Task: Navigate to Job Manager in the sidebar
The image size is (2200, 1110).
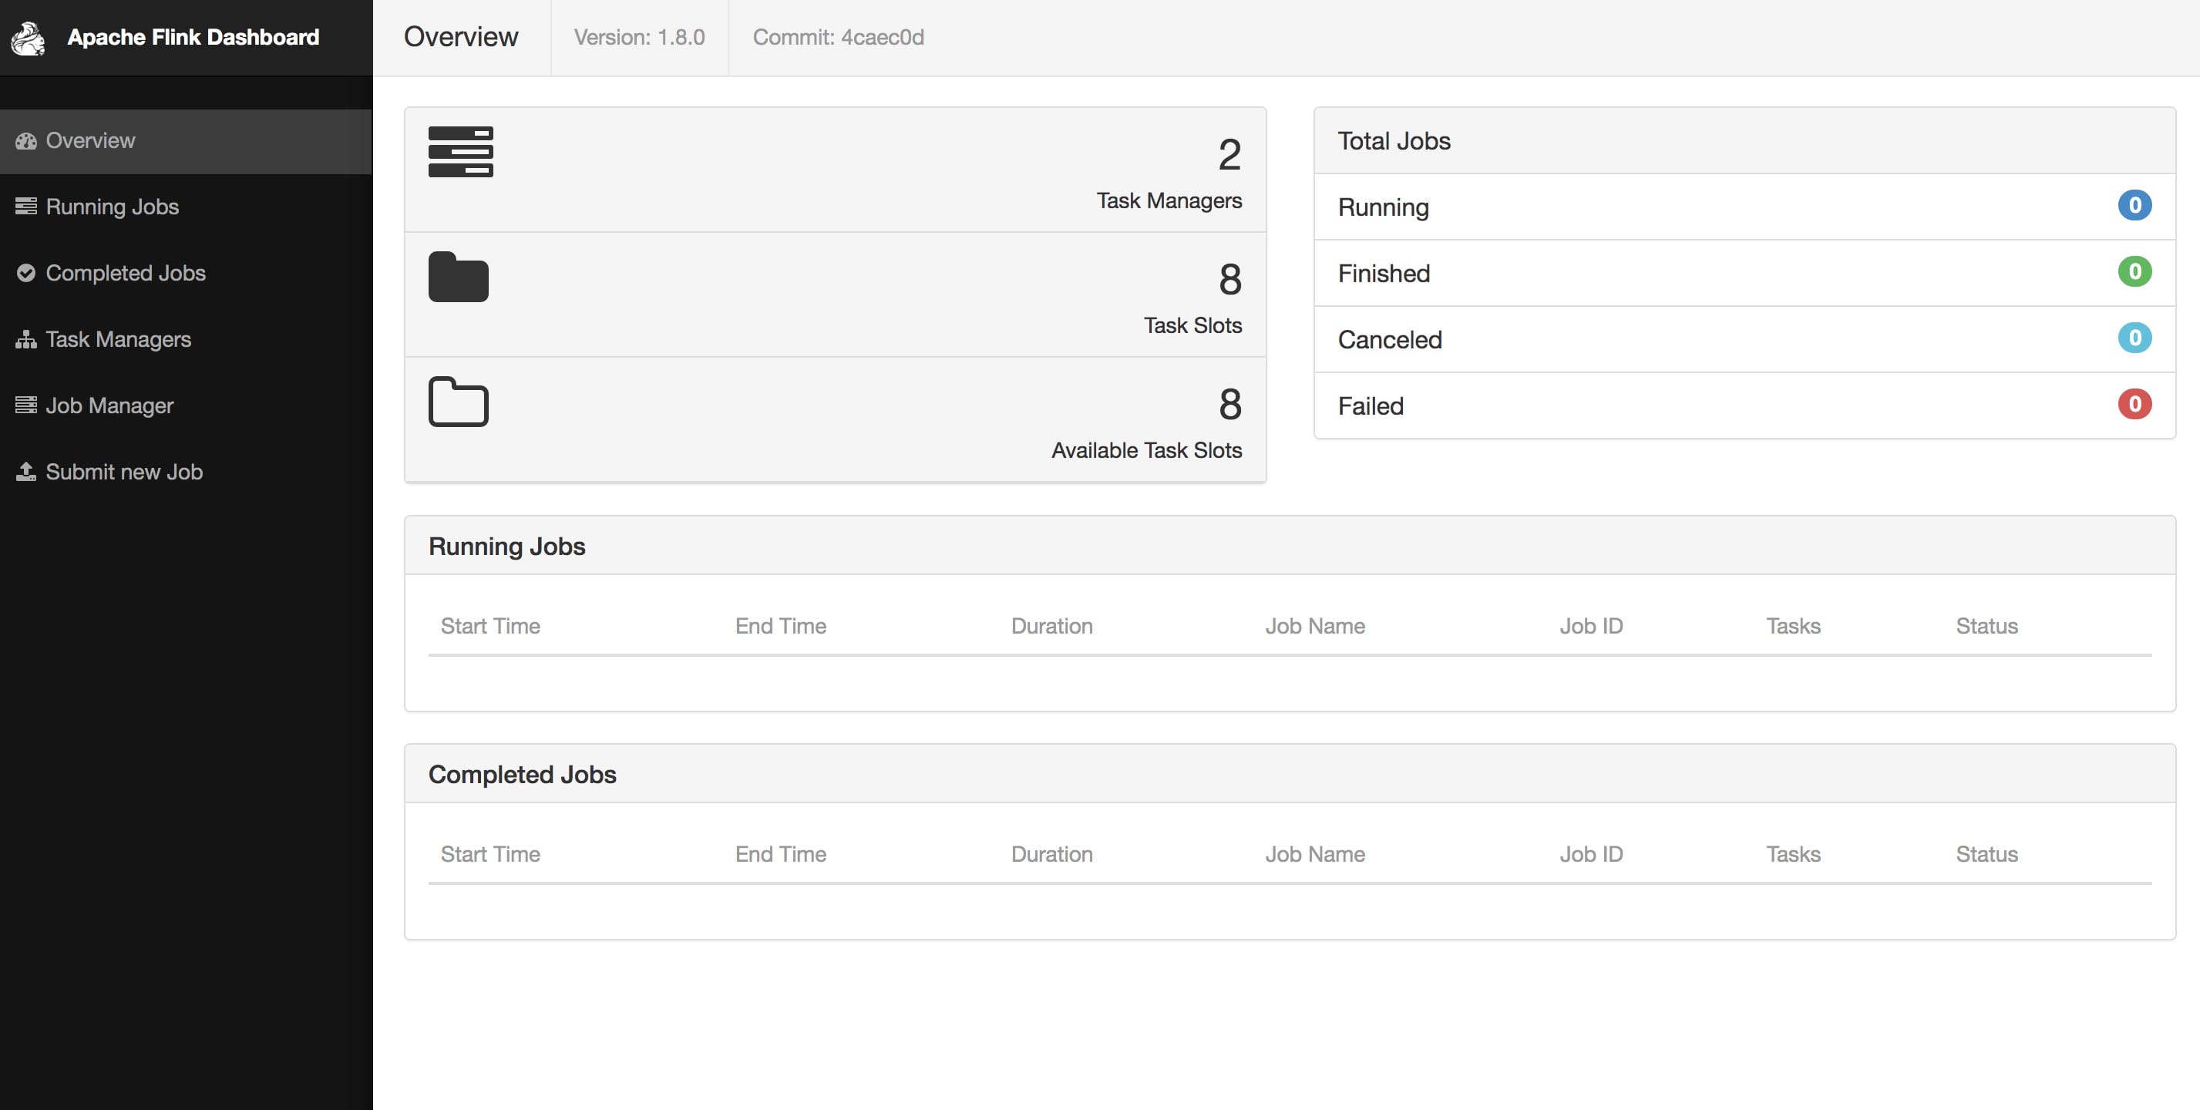Action: (187, 405)
